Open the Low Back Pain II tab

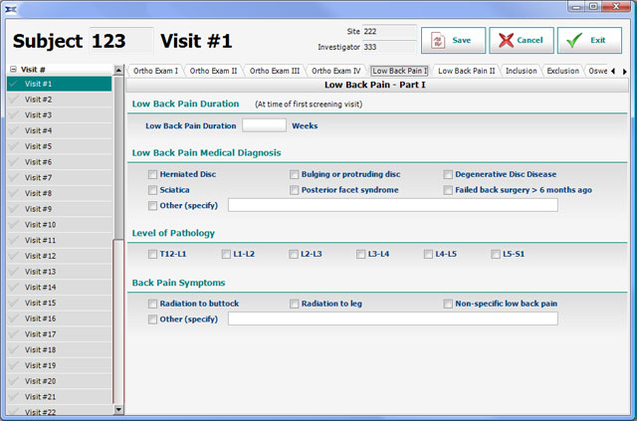tap(466, 71)
